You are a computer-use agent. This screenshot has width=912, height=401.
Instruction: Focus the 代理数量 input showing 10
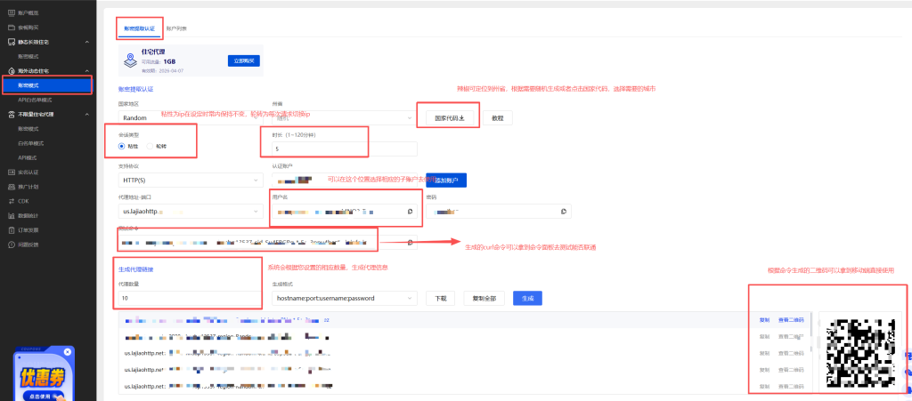[191, 298]
